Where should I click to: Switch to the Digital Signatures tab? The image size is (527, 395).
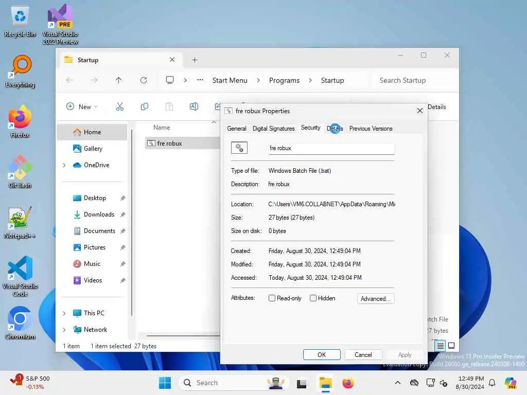(274, 129)
